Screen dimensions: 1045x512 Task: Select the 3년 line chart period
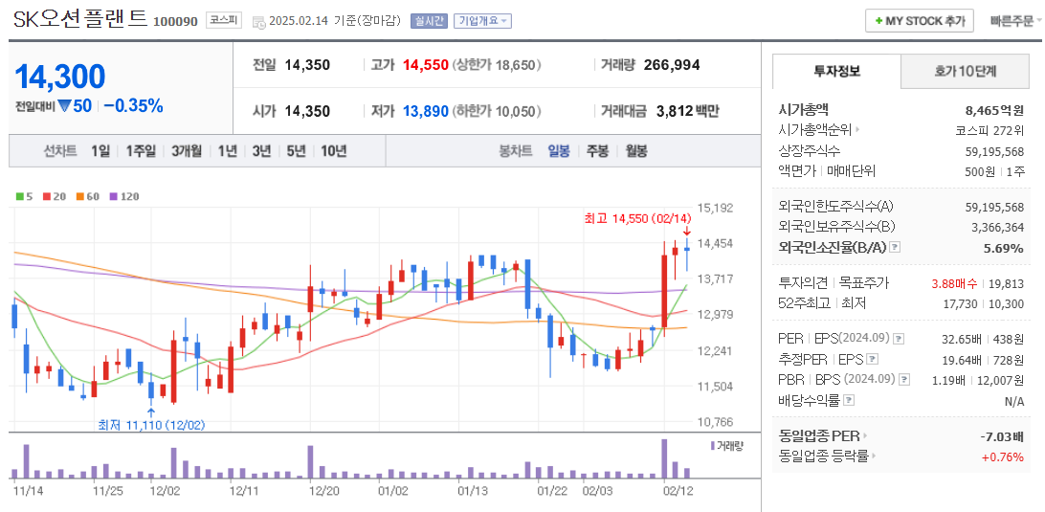262,150
